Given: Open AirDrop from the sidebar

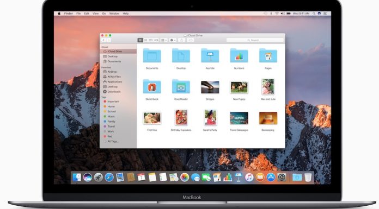Looking at the screenshot, I should click(118, 72).
